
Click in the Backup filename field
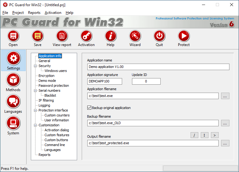point(153,123)
